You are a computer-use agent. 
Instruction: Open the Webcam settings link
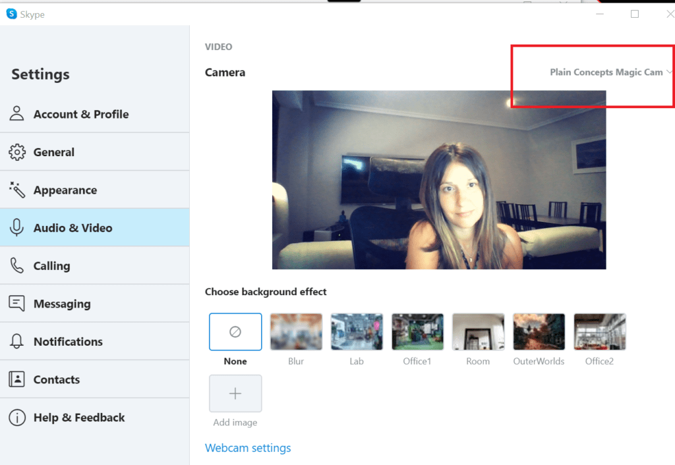coord(248,448)
